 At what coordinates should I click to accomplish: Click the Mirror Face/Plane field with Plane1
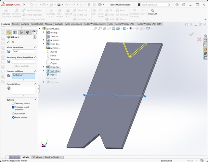click(x=23, y=52)
